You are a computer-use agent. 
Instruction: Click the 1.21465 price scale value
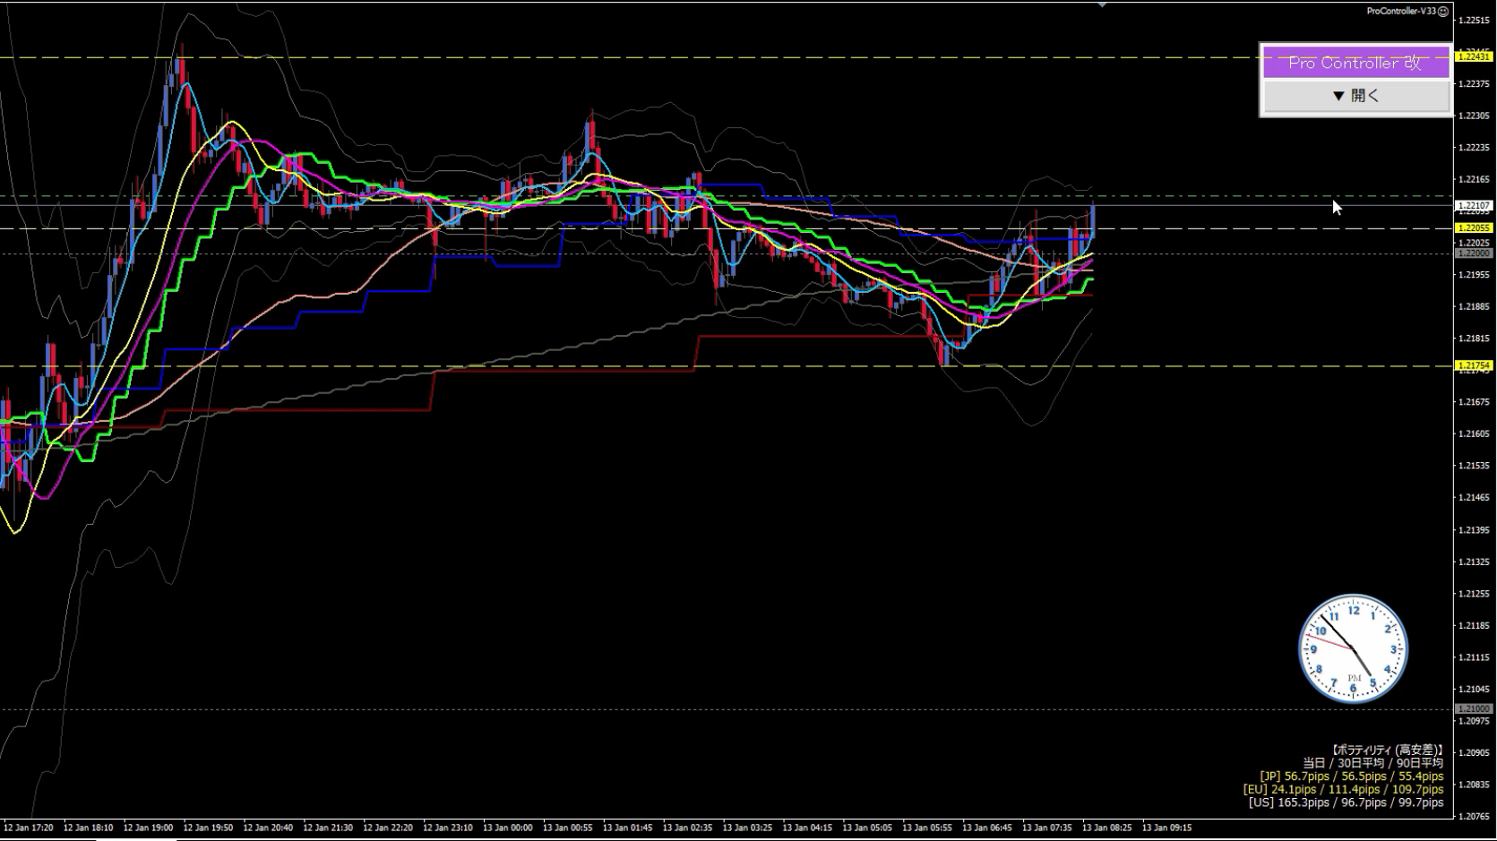click(1474, 497)
